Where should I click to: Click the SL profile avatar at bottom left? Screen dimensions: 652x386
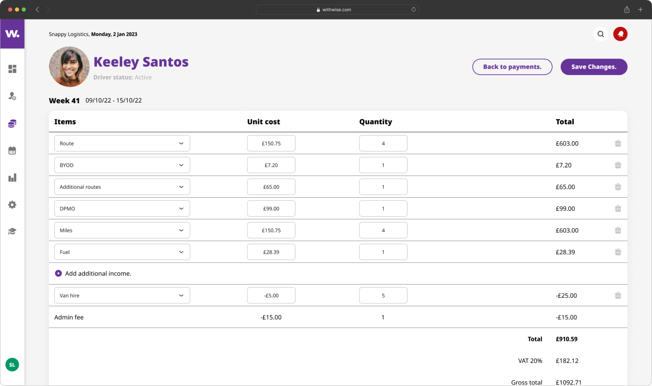[12, 364]
